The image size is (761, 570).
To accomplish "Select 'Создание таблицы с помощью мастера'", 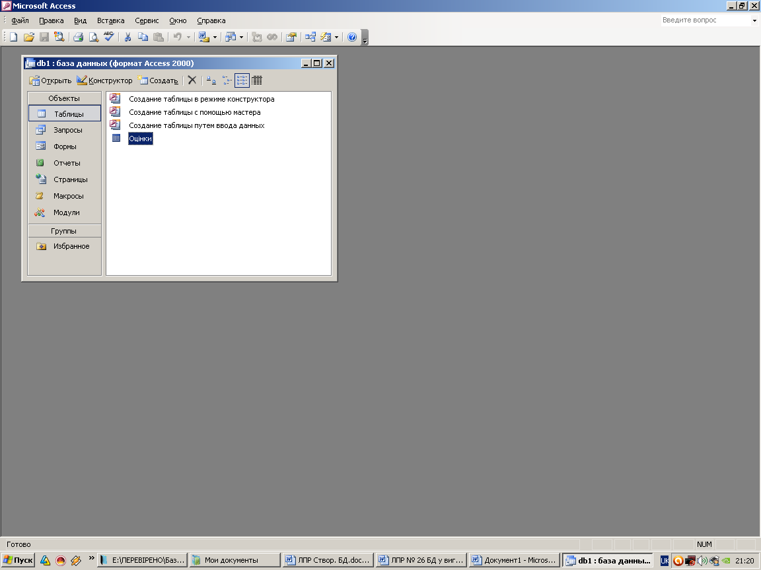I will 195,112.
